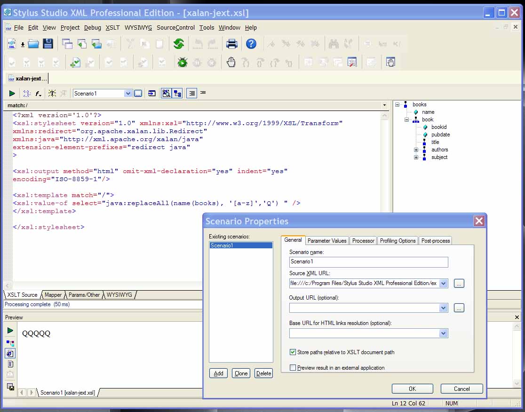Expand the authors node in tree
Image resolution: width=525 pixels, height=412 pixels.
pyautogui.click(x=416, y=150)
